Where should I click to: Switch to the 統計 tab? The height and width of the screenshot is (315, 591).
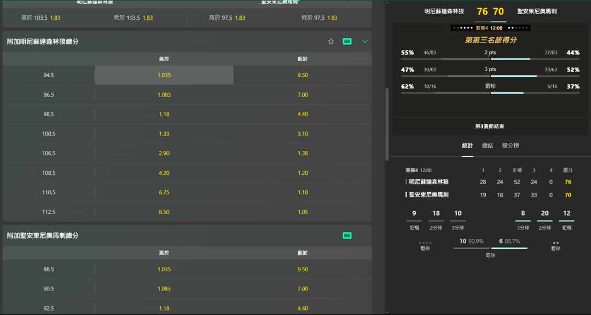[467, 145]
